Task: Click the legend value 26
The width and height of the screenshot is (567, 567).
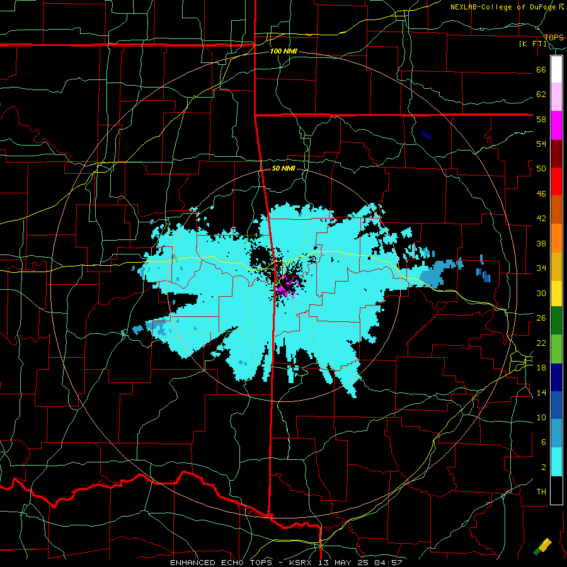Action: coord(541,318)
